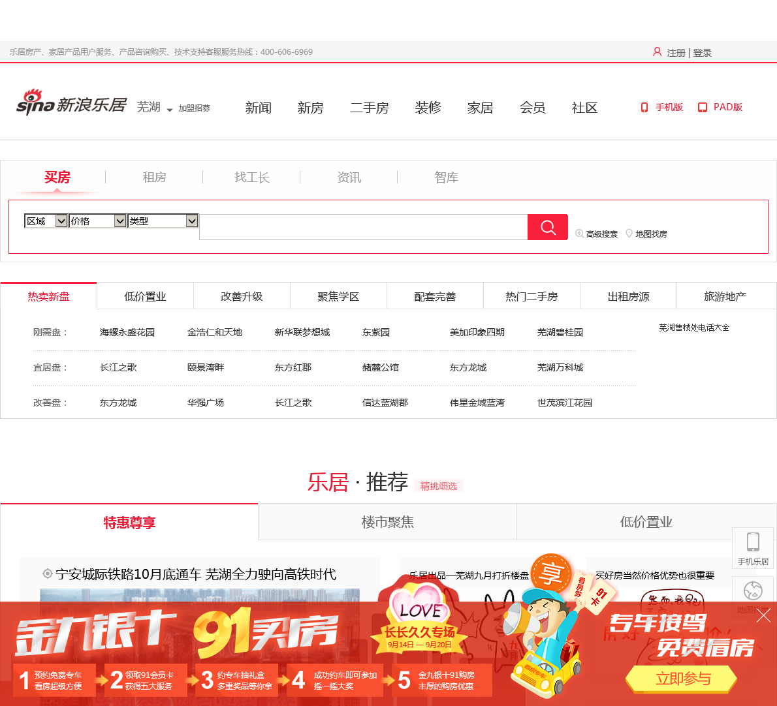Screen dimensions: 777x706
Task: Select the 智库 search tab
Action: pyautogui.click(x=446, y=177)
